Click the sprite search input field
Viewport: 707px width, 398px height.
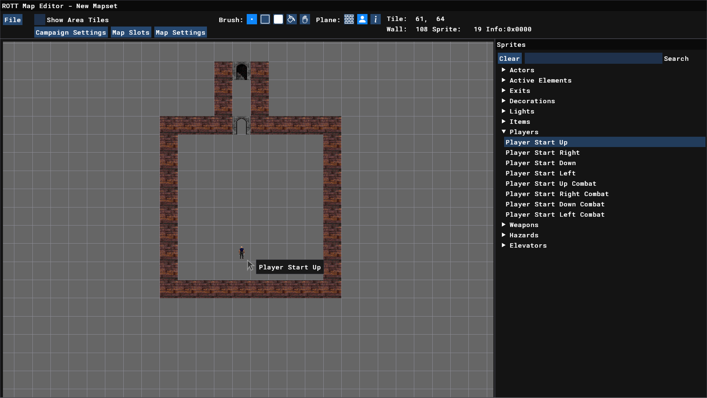coord(593,59)
